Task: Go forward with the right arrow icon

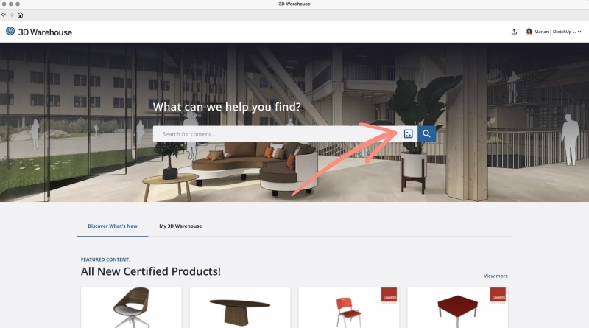Action: pyautogui.click(x=12, y=15)
